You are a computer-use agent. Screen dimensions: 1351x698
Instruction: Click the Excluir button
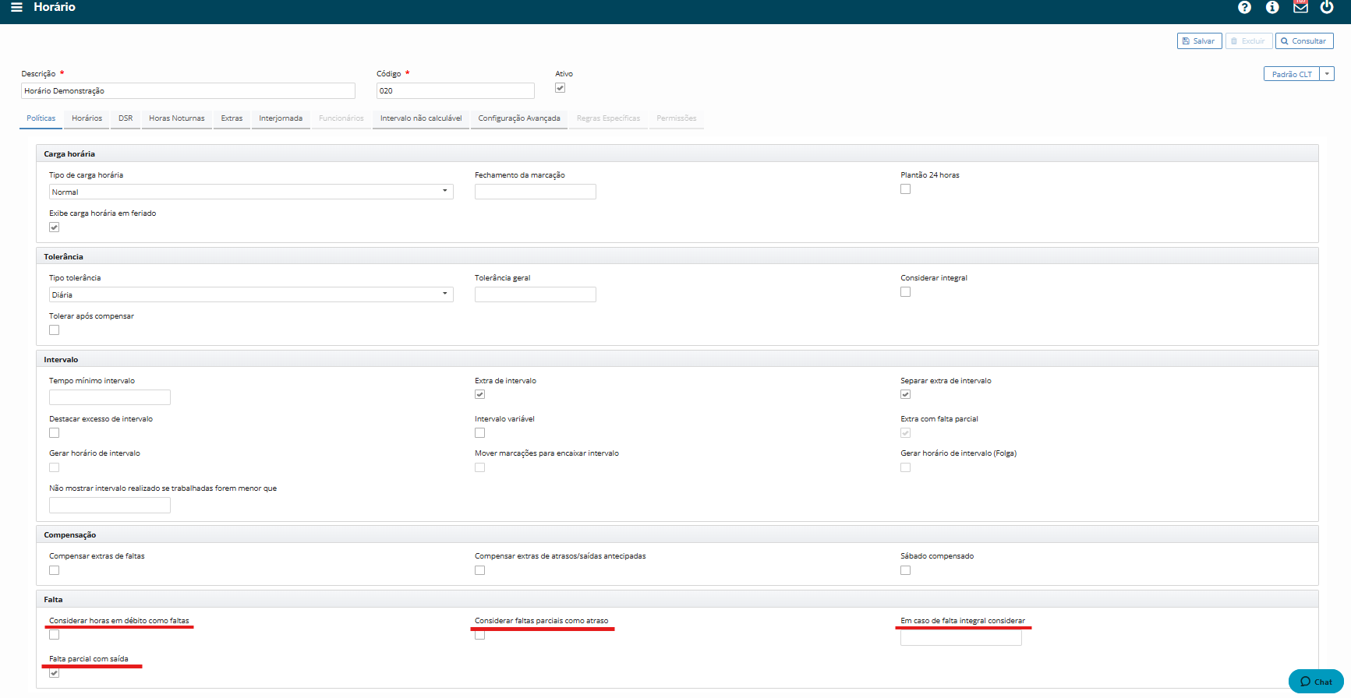tap(1248, 41)
